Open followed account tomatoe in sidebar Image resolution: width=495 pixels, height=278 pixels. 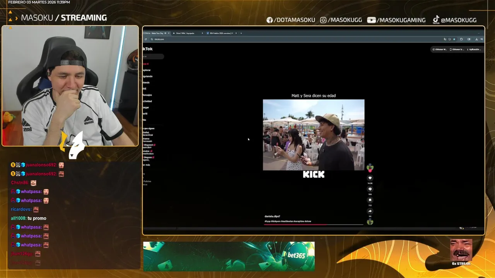[x=148, y=152]
